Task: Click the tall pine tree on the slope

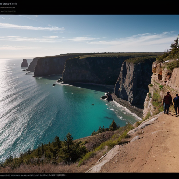Action: click(x=69, y=147)
